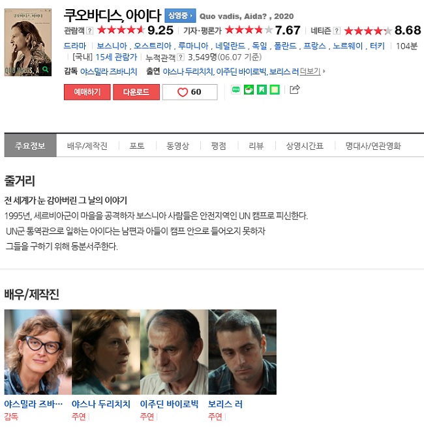Click the green bookmark share icon
Viewport: 424px width, 434px height.
[x=262, y=90]
